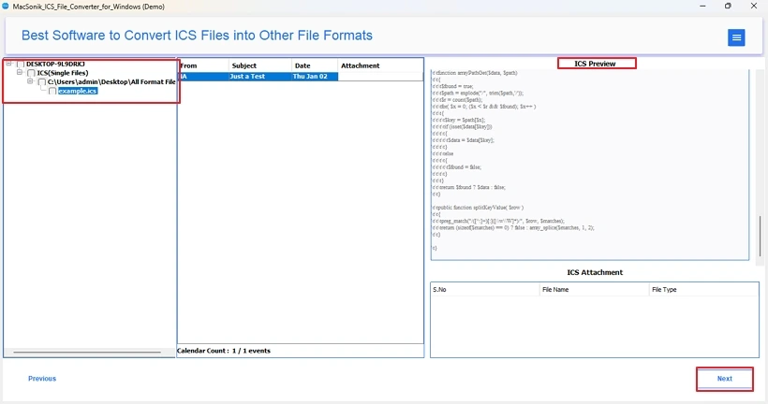768x404 pixels.
Task: Tick the example.ics checkbox
Action: tap(52, 91)
